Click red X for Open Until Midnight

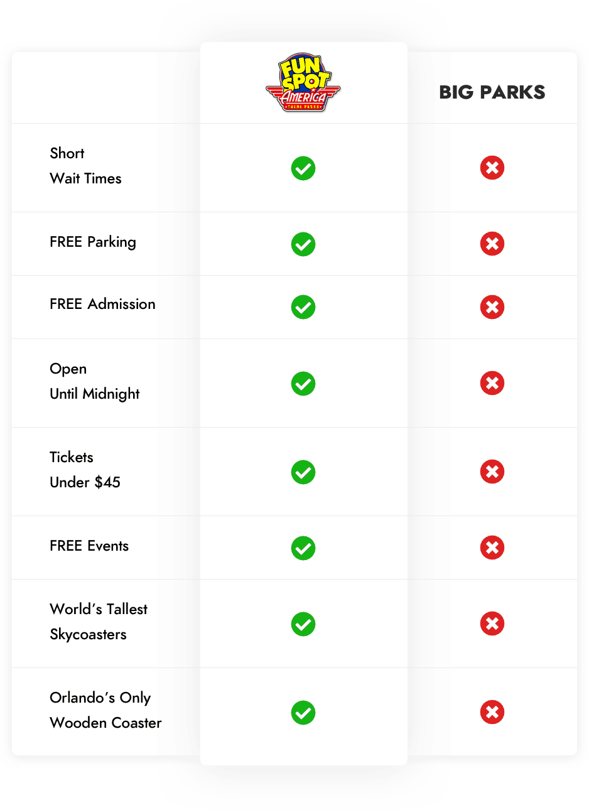[x=492, y=383]
